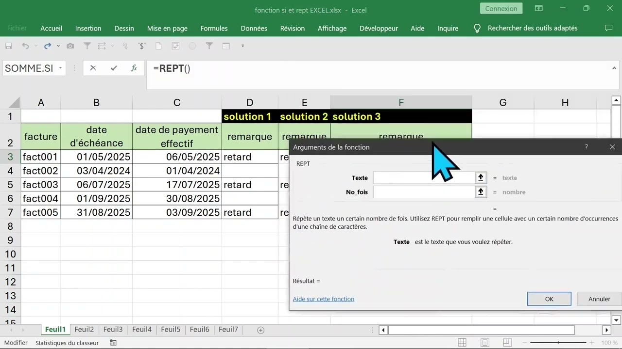The width and height of the screenshot is (622, 349).
Task: Open the Affichage ribbon tab
Action: tap(332, 28)
